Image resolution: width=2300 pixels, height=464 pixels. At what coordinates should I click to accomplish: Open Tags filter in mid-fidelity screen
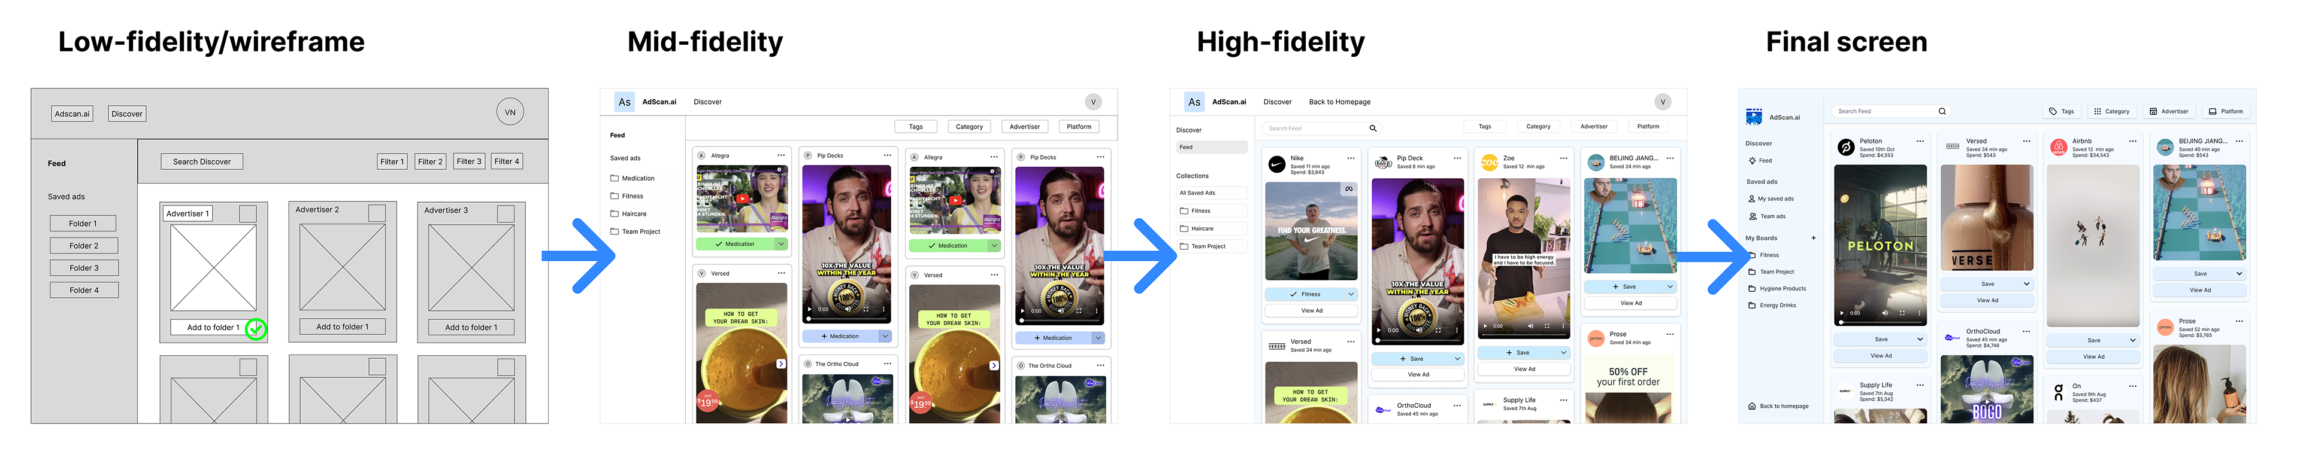[x=915, y=127]
